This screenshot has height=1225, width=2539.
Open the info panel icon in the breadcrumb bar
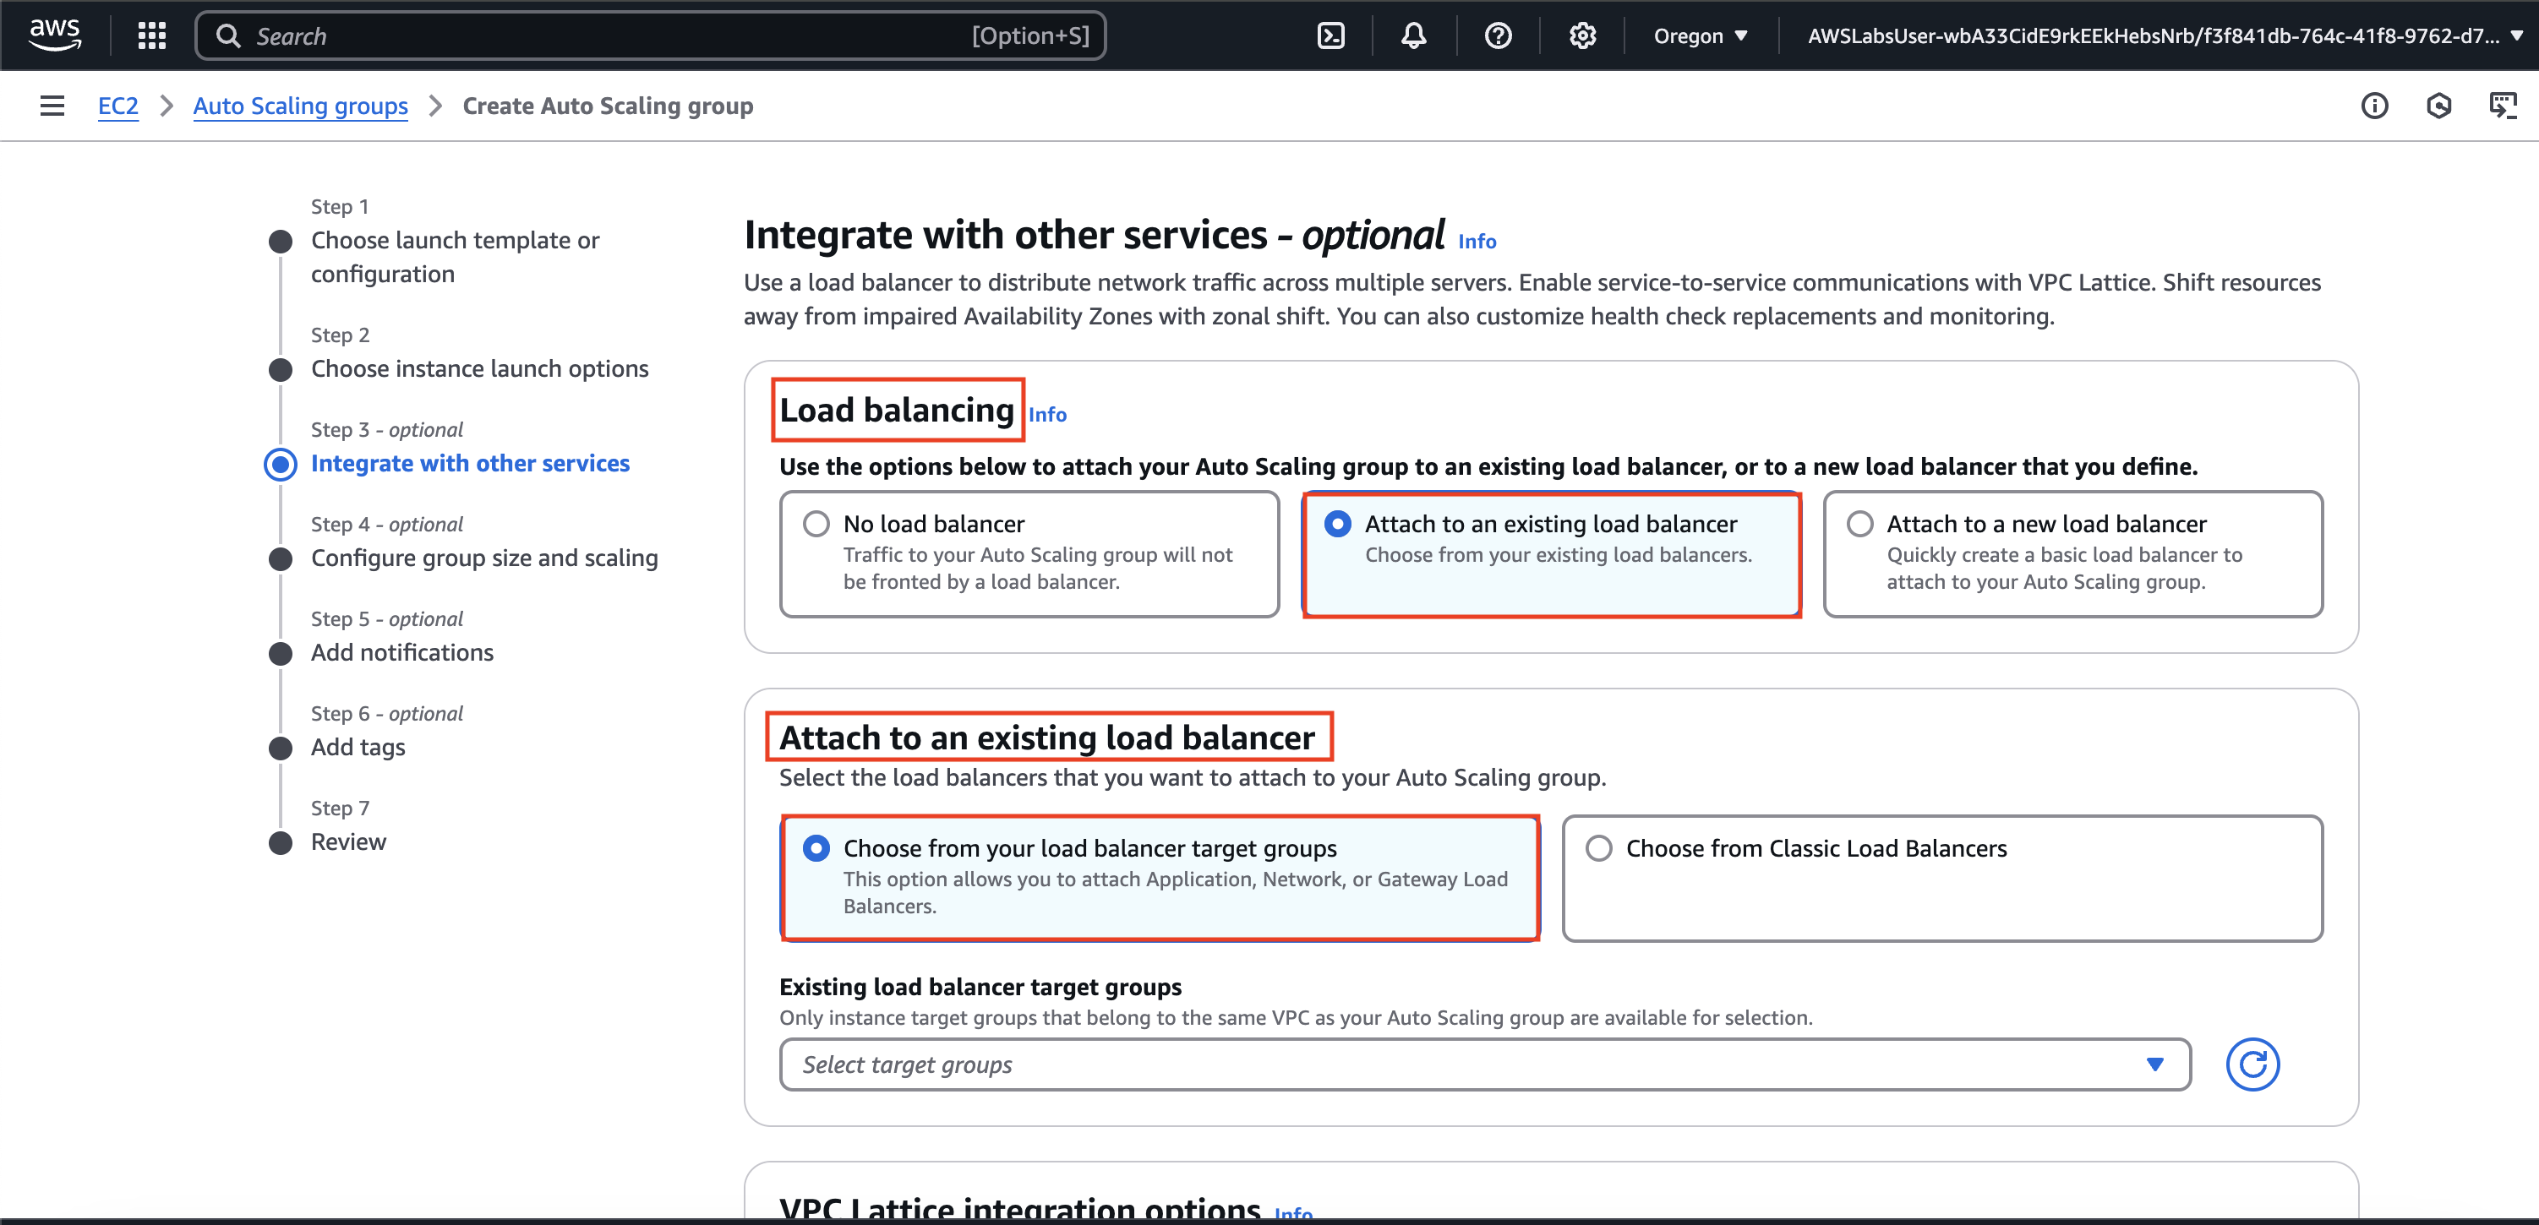2373,106
